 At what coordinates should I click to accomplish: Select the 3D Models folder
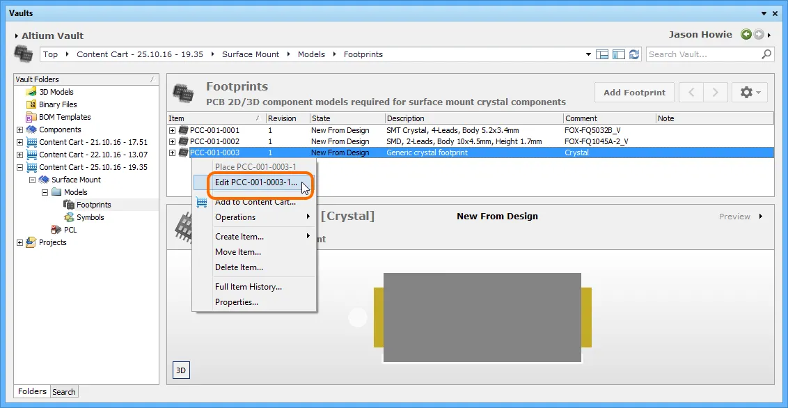(x=56, y=92)
